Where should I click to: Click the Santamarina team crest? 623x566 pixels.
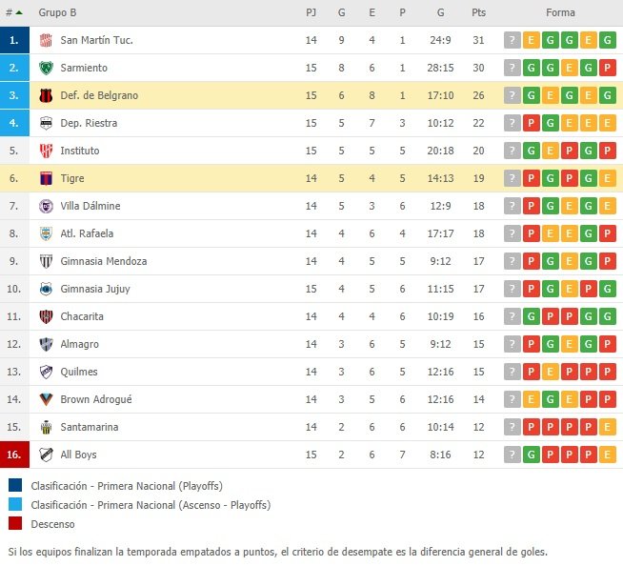point(46,427)
